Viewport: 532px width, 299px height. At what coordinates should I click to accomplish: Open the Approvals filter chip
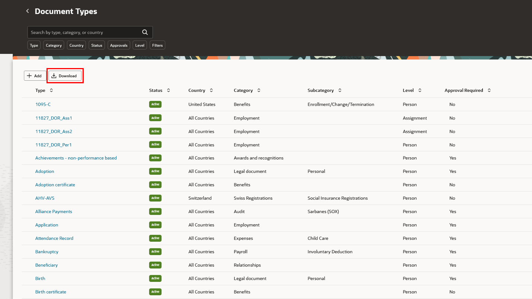(119, 45)
